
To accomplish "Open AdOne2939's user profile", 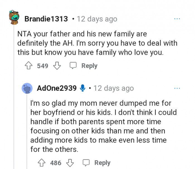I will [x=57, y=88].
